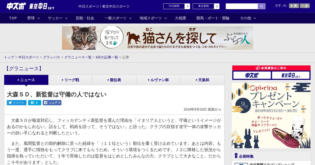Go to TOP in the navigation bar
The image size is (315, 165).
pyautogui.click(x=13, y=18)
